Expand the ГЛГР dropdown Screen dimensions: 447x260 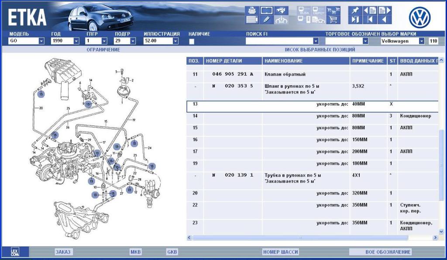point(104,41)
